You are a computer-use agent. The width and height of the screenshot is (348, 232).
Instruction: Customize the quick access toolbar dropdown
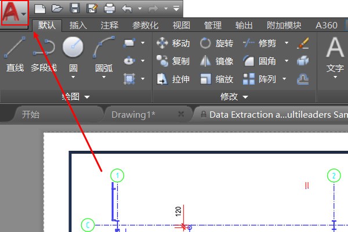(176, 9)
